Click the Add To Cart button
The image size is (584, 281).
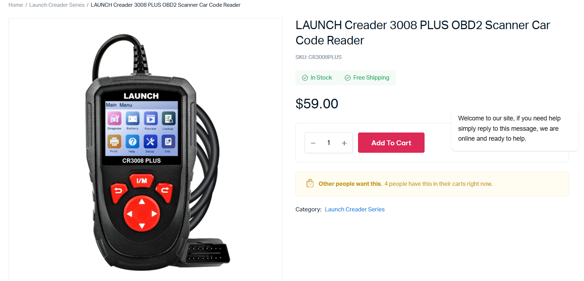point(391,143)
